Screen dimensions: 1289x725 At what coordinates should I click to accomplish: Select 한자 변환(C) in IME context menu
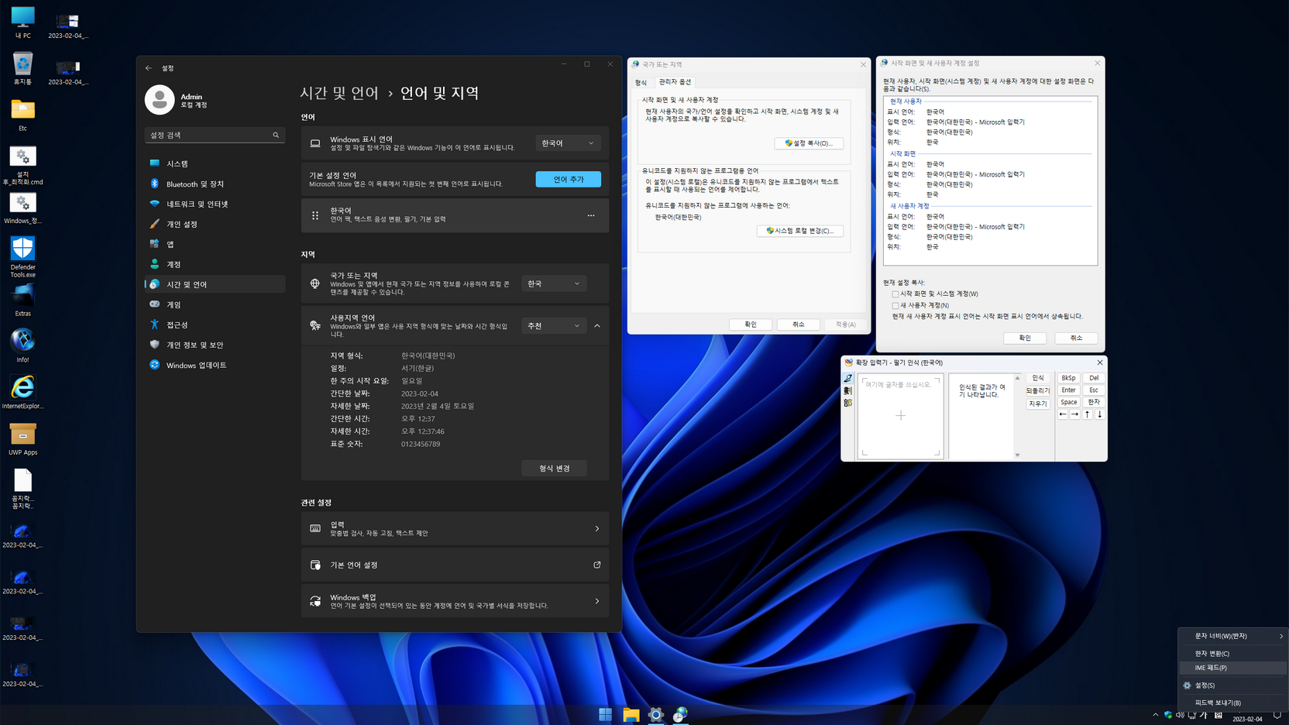[1233, 654]
